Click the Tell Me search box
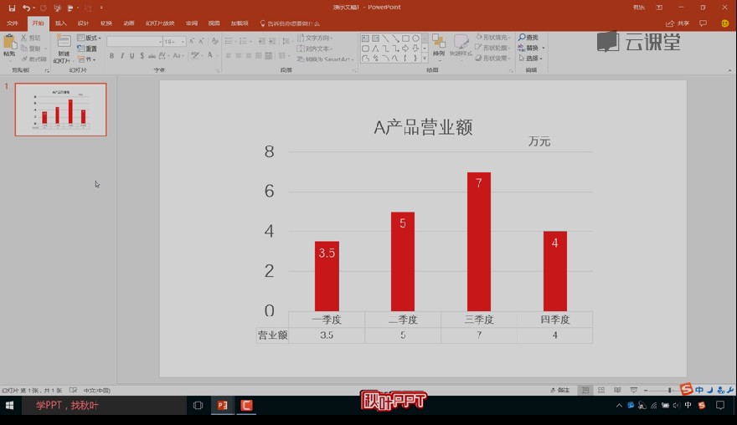The height and width of the screenshot is (425, 737). [290, 23]
